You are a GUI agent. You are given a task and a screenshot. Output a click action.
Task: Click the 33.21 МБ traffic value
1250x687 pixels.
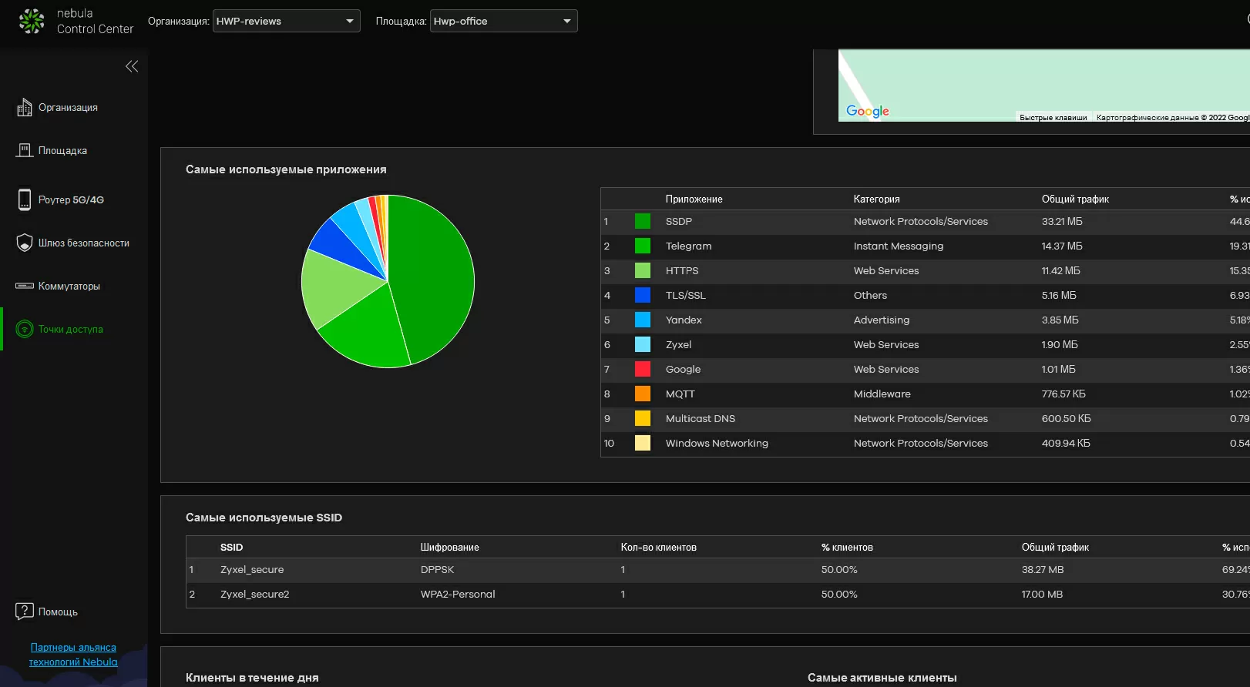pos(1062,221)
